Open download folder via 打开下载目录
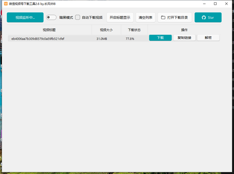 pos(175,17)
